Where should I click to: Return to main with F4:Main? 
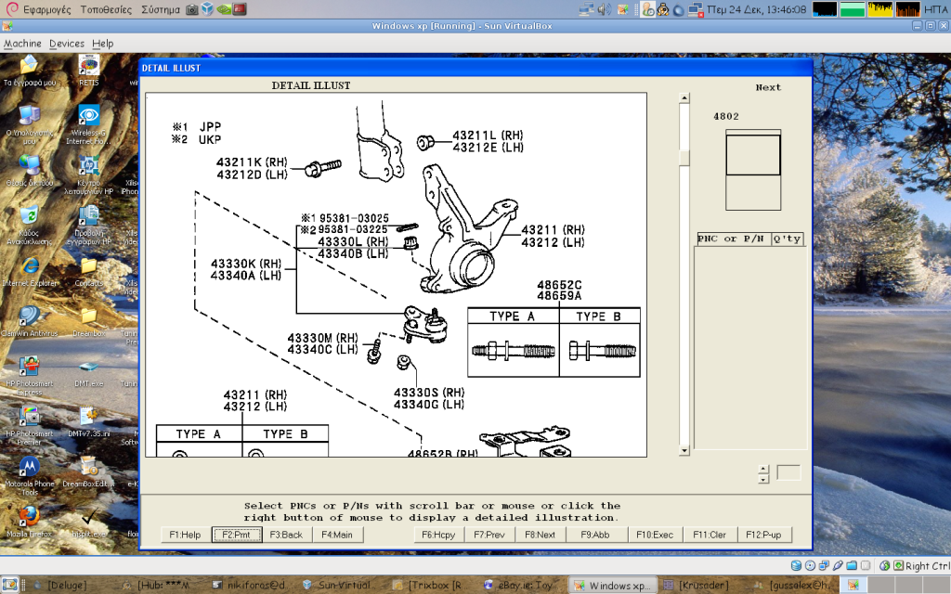point(337,535)
